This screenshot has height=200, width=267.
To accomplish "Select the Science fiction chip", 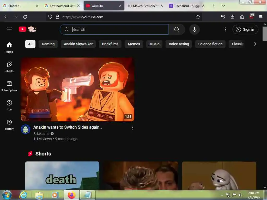I will click(210, 44).
